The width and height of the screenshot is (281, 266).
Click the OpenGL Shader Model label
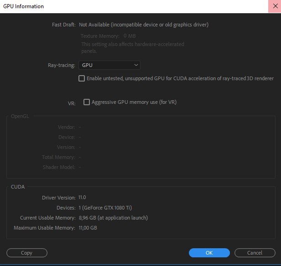tap(59, 167)
